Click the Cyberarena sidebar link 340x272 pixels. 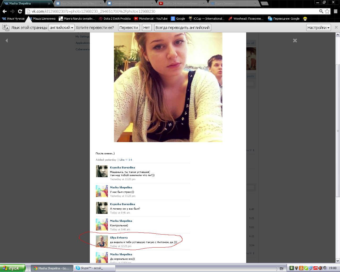click(x=83, y=49)
